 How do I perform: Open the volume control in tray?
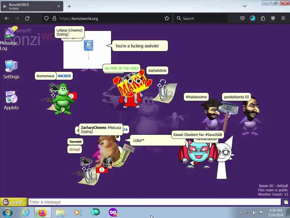pos(254,213)
